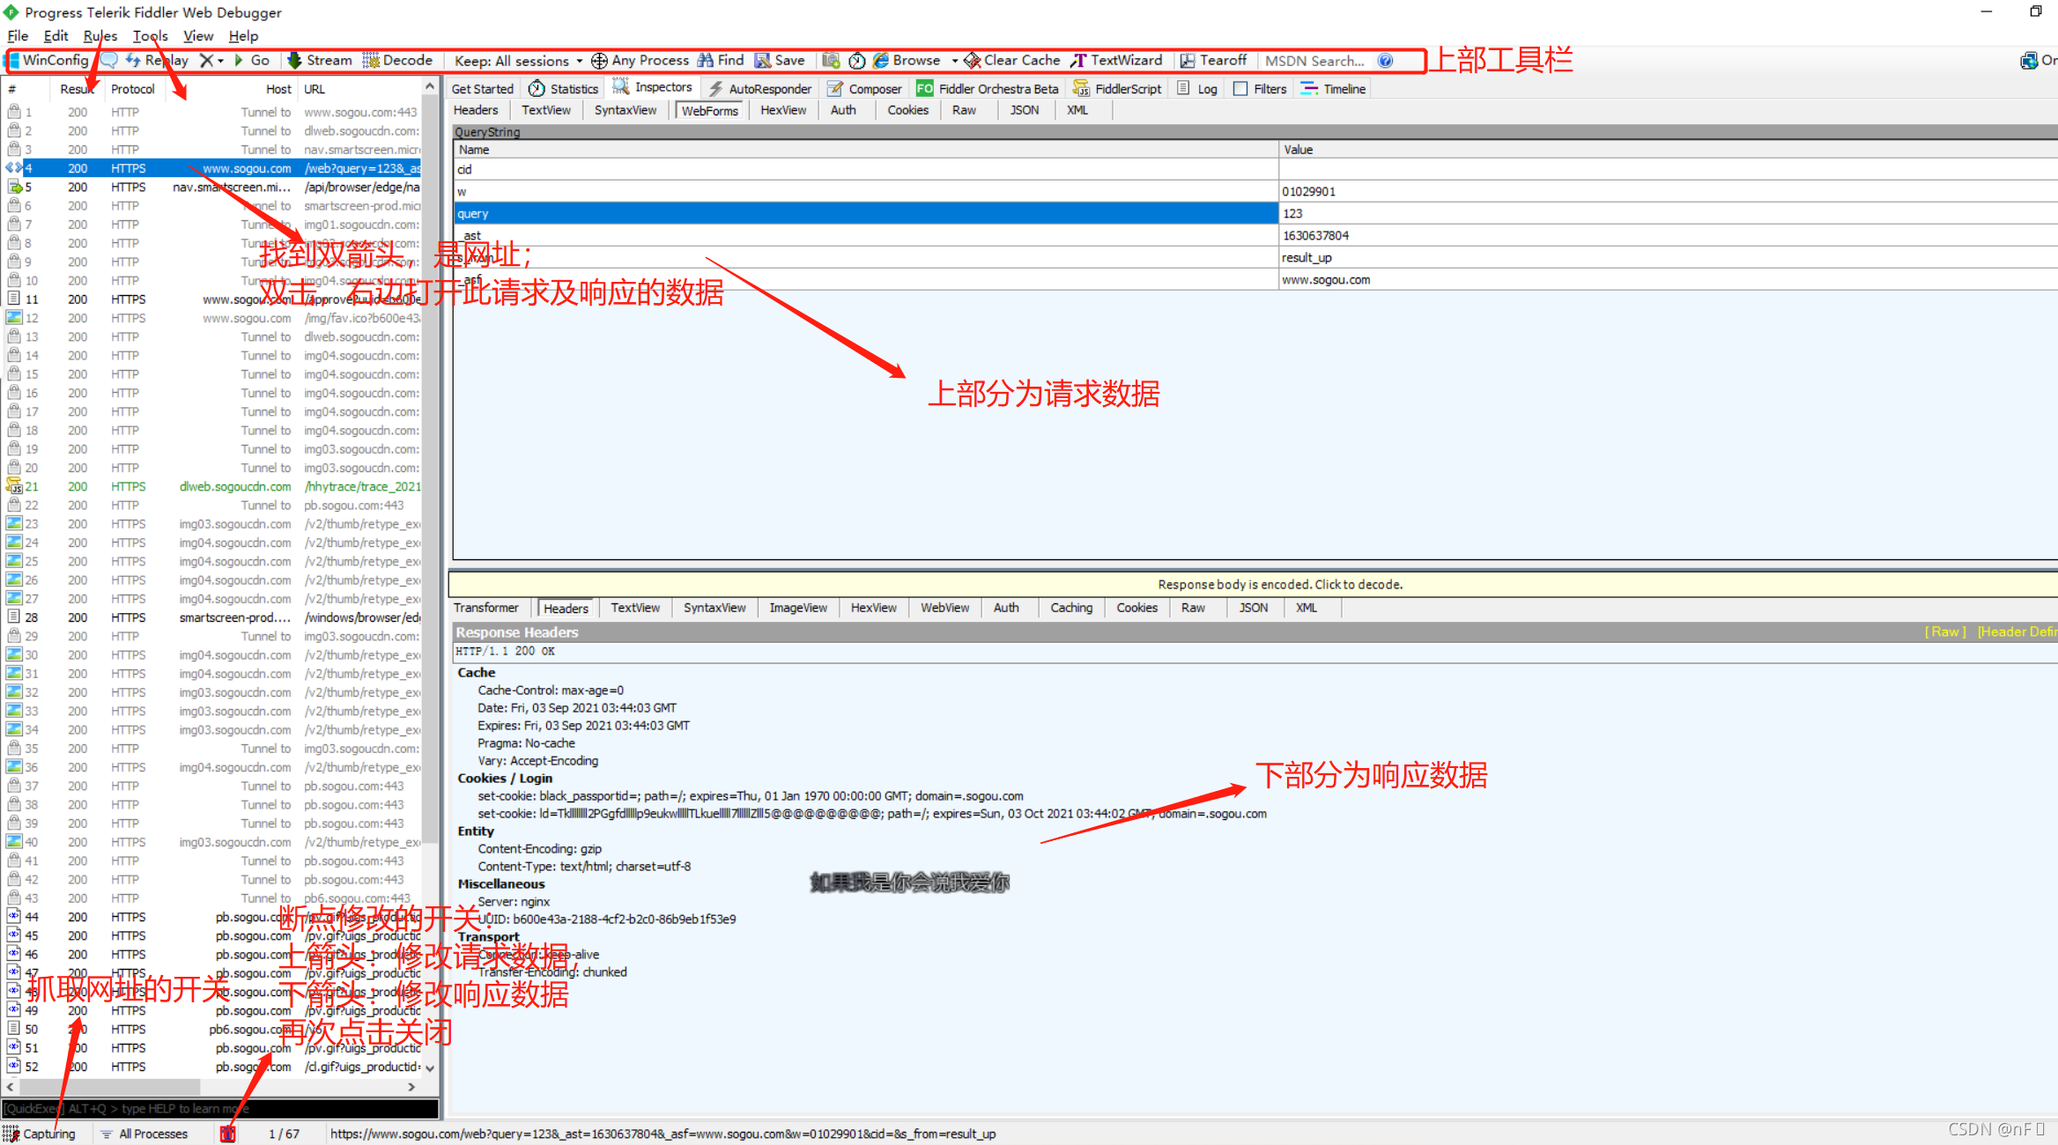The image size is (2058, 1145).
Task: Toggle the Filters tab checkbox
Action: click(x=1240, y=88)
